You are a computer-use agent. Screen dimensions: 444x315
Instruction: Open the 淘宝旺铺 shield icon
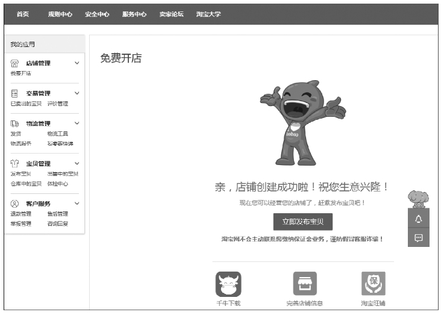pyautogui.click(x=373, y=283)
